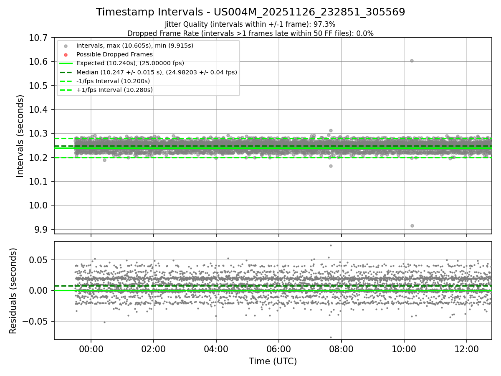
Task: Click the Jitter Quality 97.3% subtitle line
Action: click(250, 24)
